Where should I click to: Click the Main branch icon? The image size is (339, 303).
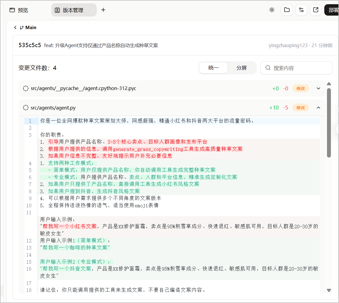click(x=22, y=28)
